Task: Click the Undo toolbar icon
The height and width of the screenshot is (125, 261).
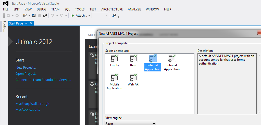Action: [x=53, y=16]
